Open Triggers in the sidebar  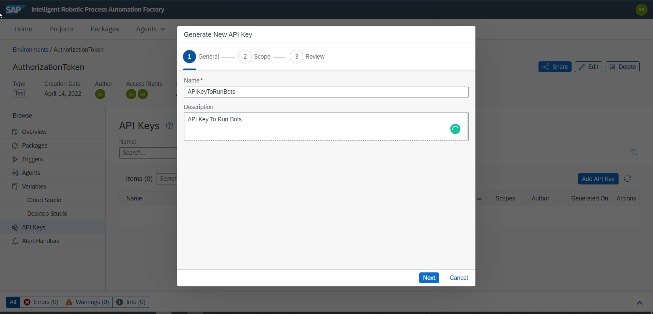[x=52, y=159]
